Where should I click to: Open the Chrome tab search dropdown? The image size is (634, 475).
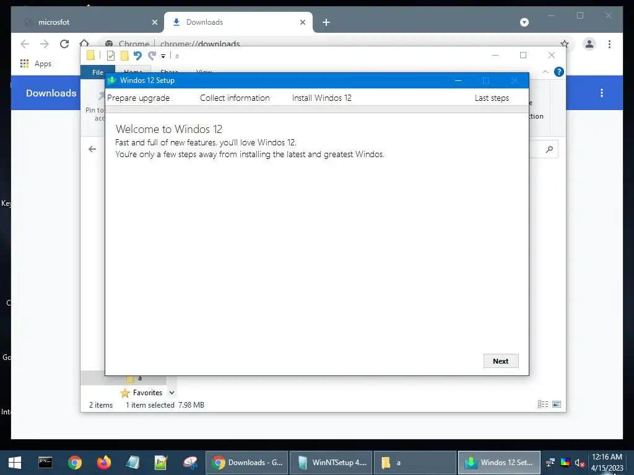click(x=524, y=22)
